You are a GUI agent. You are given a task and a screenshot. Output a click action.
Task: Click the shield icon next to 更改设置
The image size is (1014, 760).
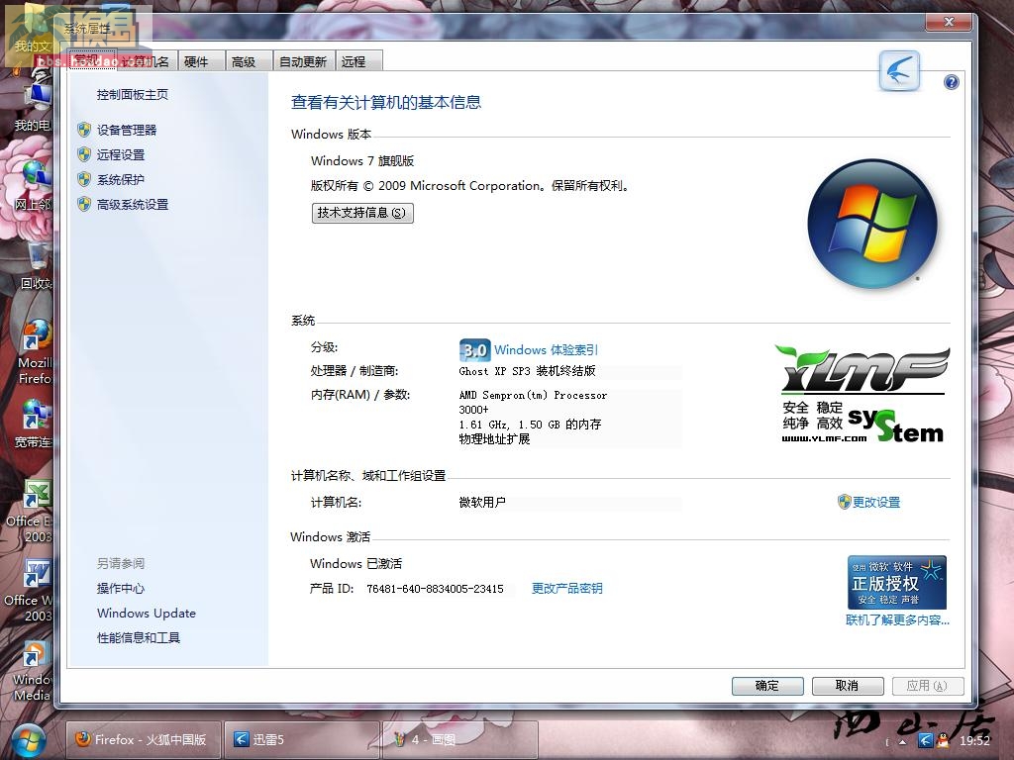[844, 502]
